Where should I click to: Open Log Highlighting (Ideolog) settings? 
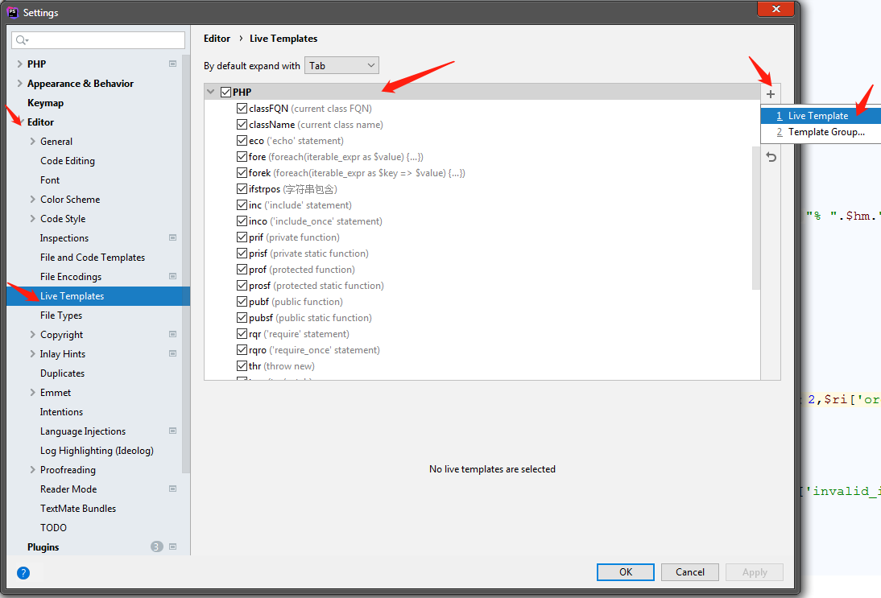[x=97, y=451]
